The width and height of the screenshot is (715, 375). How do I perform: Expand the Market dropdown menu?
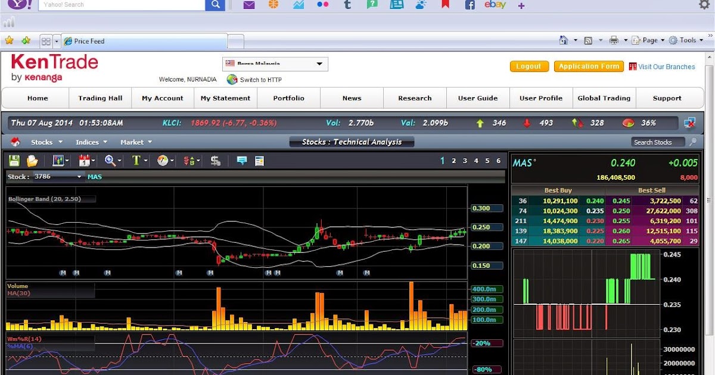click(136, 142)
